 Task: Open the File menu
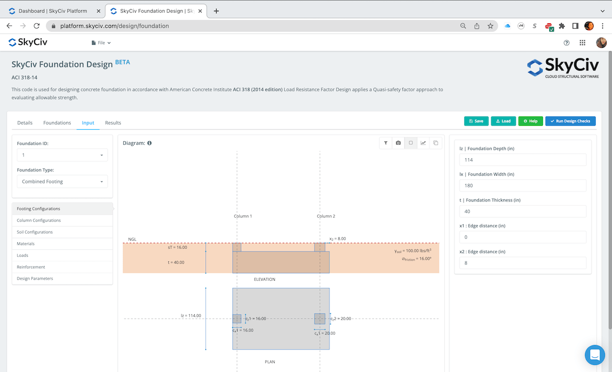pyautogui.click(x=101, y=43)
